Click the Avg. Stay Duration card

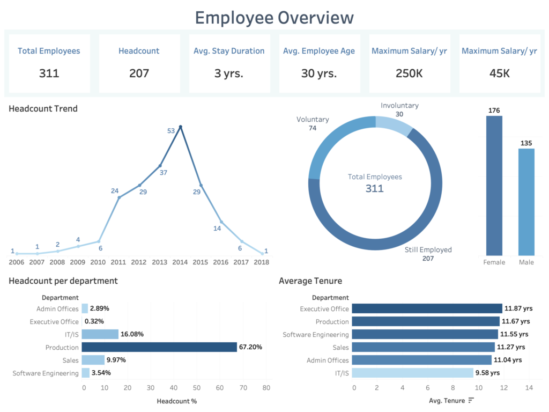pos(229,62)
